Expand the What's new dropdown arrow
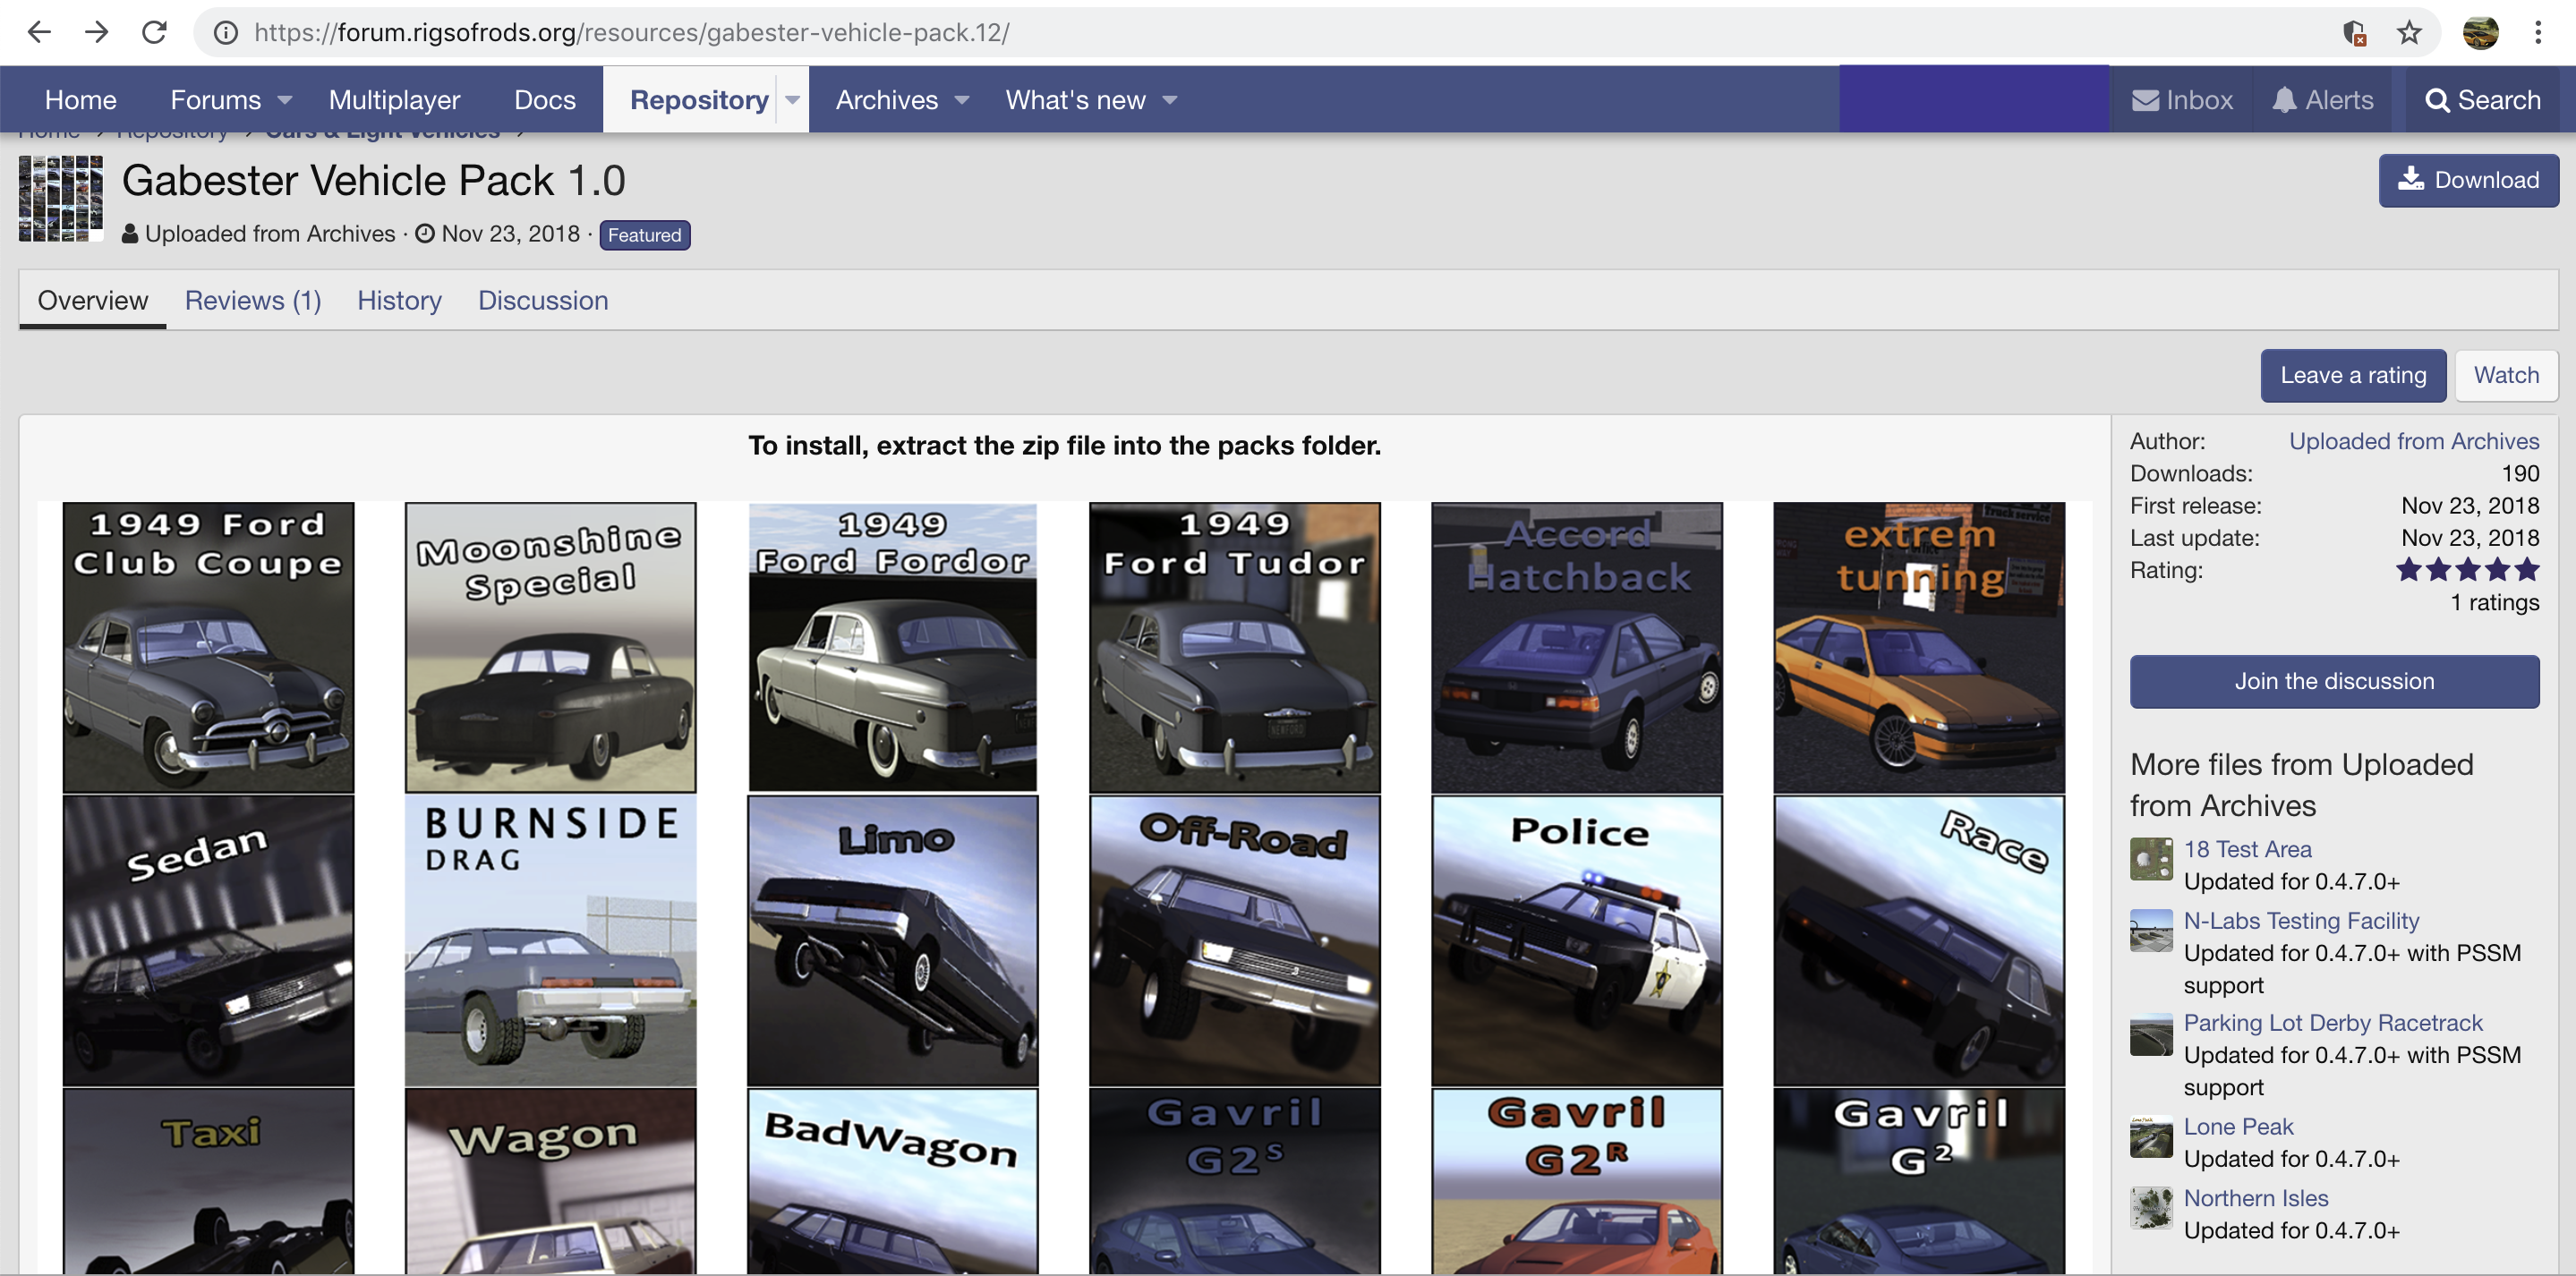The width and height of the screenshot is (2576, 1276). pos(1170,100)
